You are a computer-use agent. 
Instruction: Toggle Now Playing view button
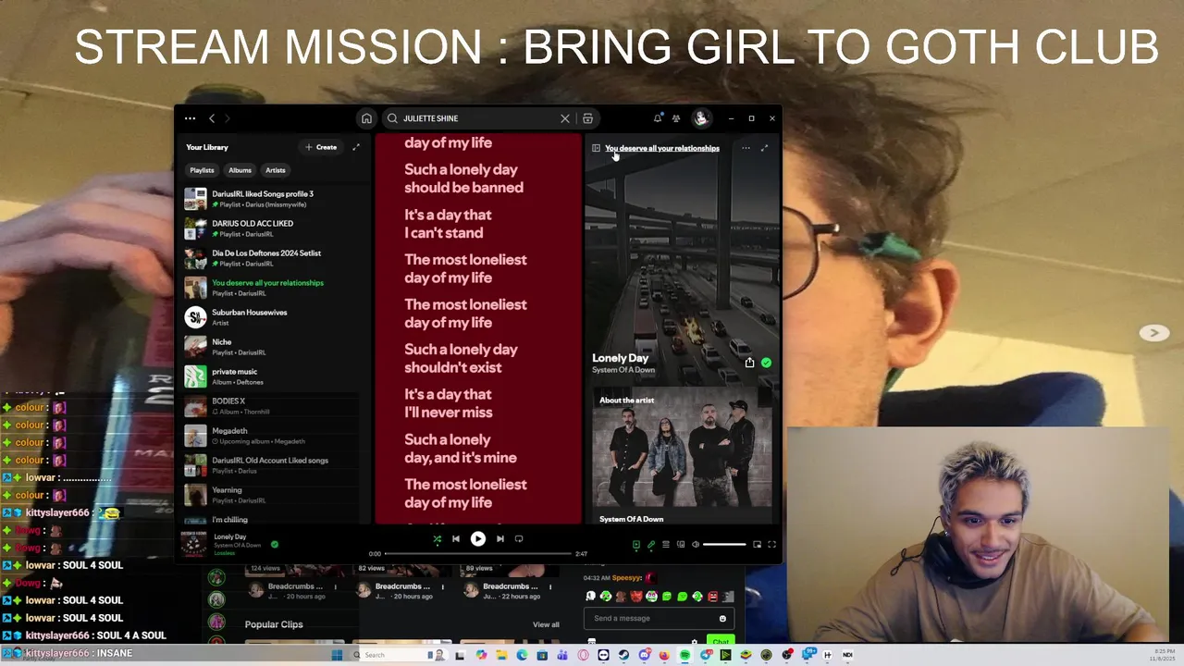click(x=636, y=544)
